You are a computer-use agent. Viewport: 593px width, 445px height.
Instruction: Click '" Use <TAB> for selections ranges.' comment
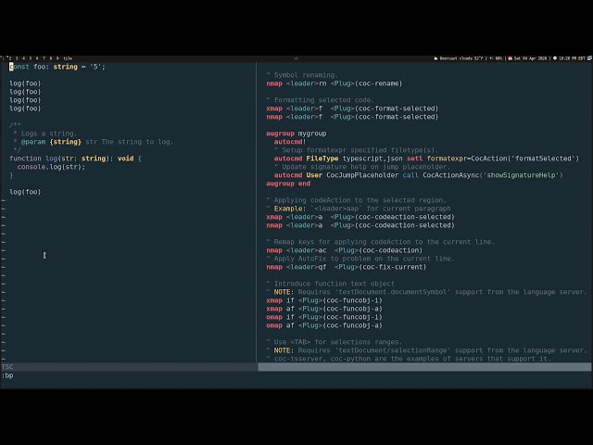[x=334, y=342]
